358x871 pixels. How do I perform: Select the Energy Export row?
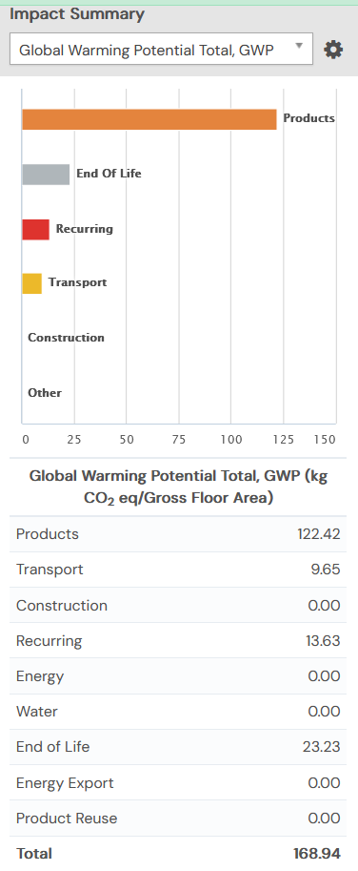(x=178, y=782)
